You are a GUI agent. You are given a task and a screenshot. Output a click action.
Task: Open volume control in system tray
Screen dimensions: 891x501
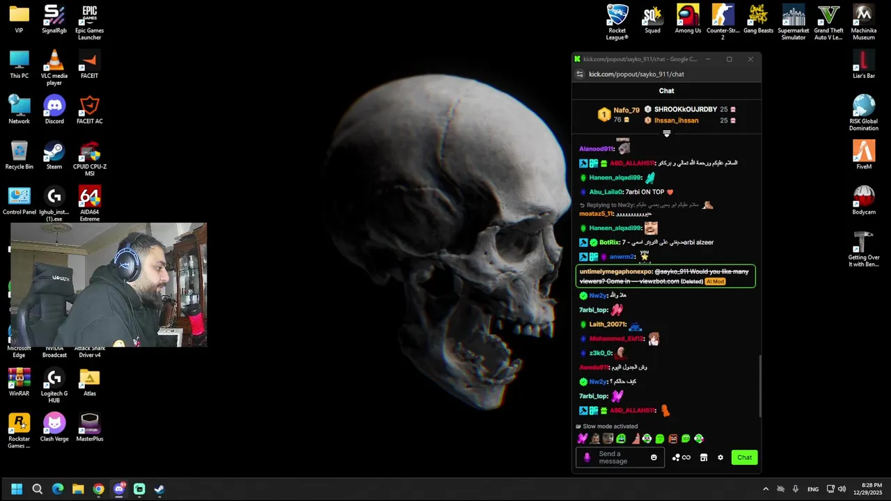point(842,489)
